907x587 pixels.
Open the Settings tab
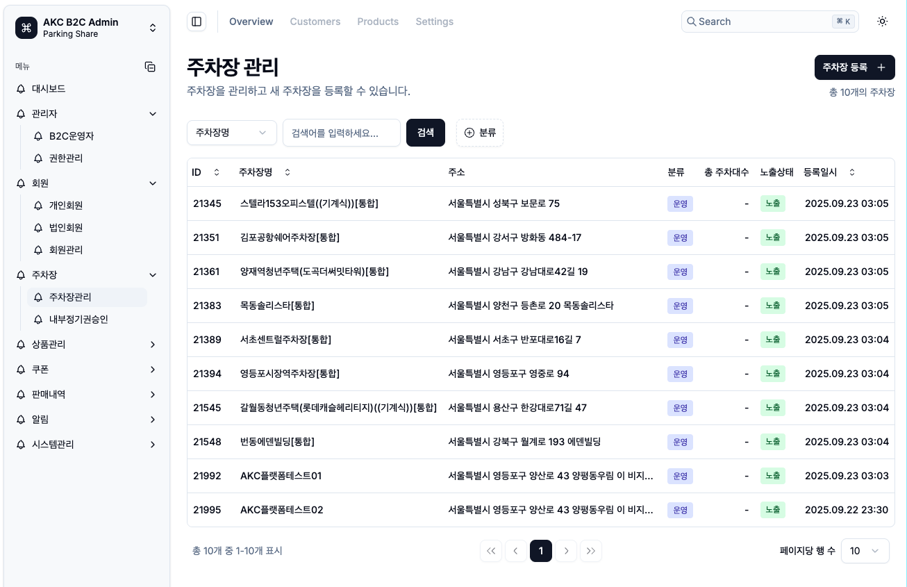click(x=434, y=22)
